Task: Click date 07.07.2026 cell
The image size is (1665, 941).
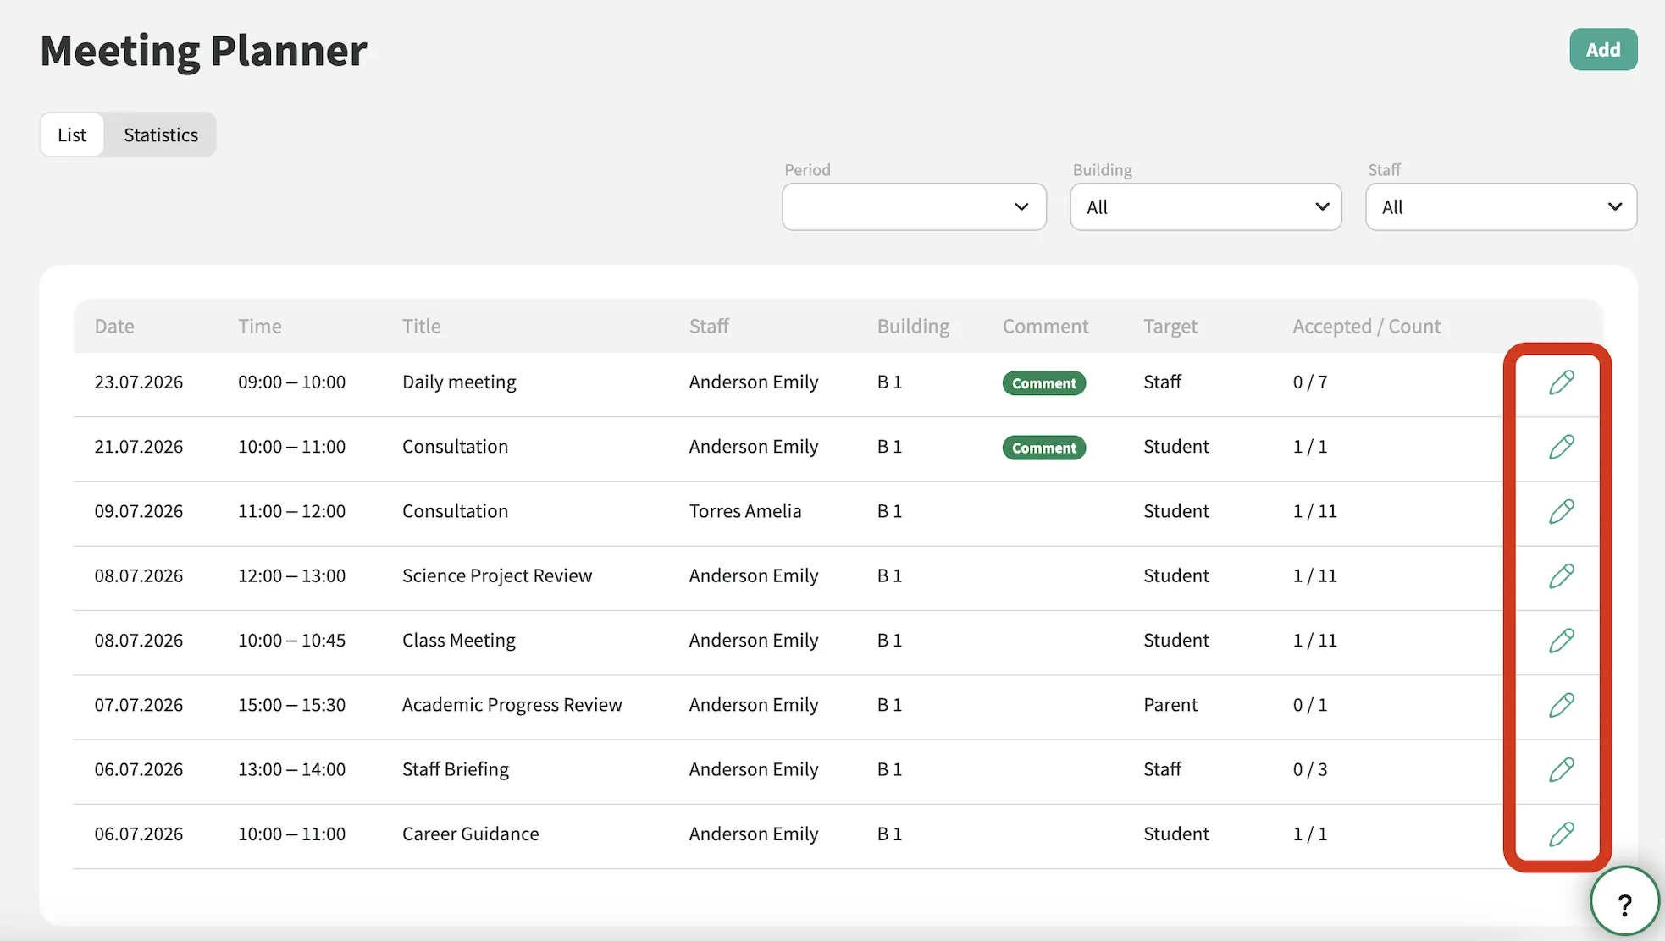Action: [138, 705]
